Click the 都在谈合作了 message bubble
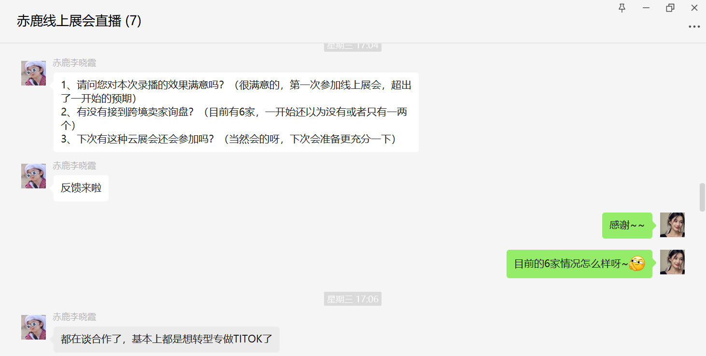Viewport: 706px width, 356px height. (x=167, y=340)
